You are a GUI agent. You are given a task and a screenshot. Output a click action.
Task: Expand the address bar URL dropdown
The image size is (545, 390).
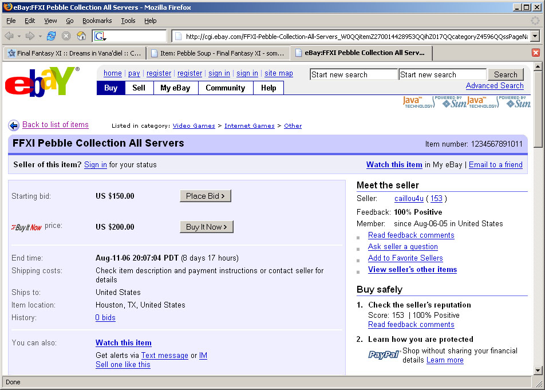tap(535, 36)
